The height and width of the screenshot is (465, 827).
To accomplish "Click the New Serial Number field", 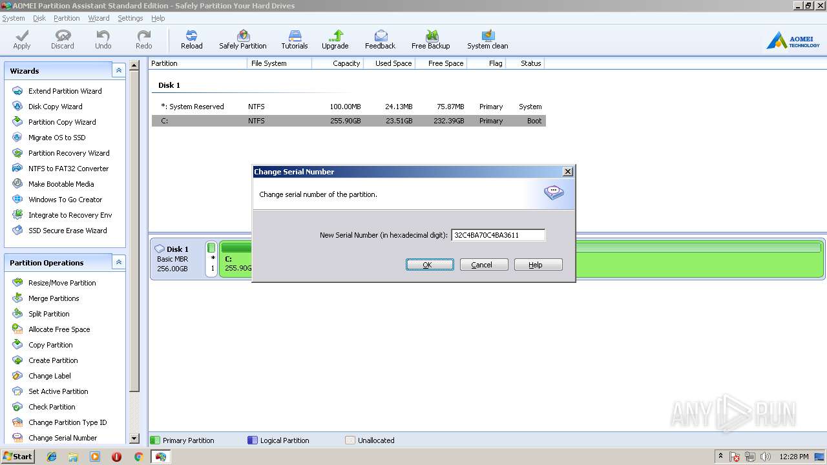I will (x=498, y=235).
